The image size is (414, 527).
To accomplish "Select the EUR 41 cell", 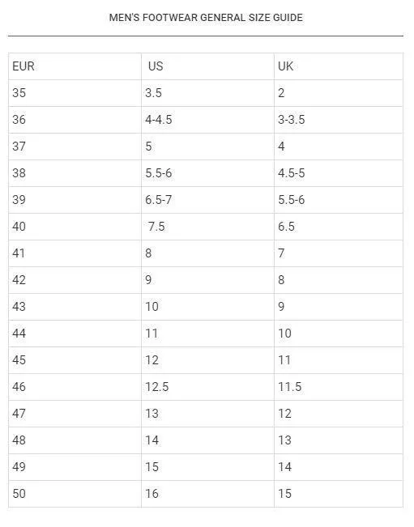I will coord(75,253).
